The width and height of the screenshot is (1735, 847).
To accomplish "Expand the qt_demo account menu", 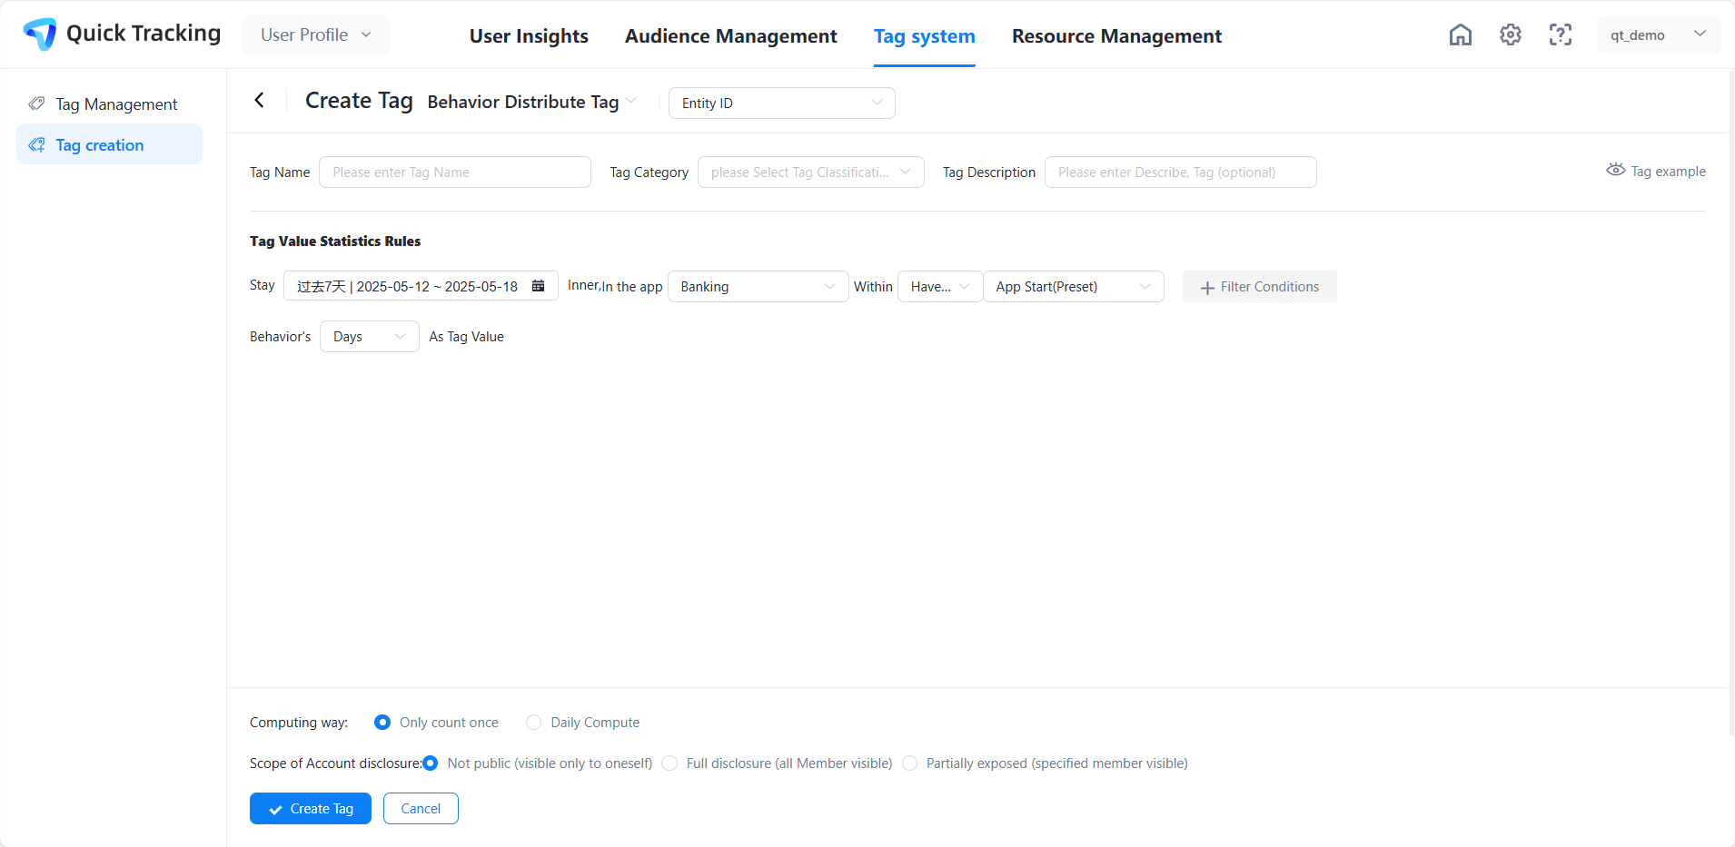I will point(1658,34).
